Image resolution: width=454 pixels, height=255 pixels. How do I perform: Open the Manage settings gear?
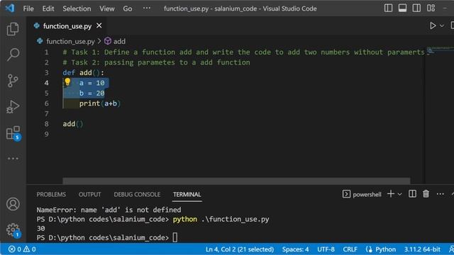coord(13,230)
